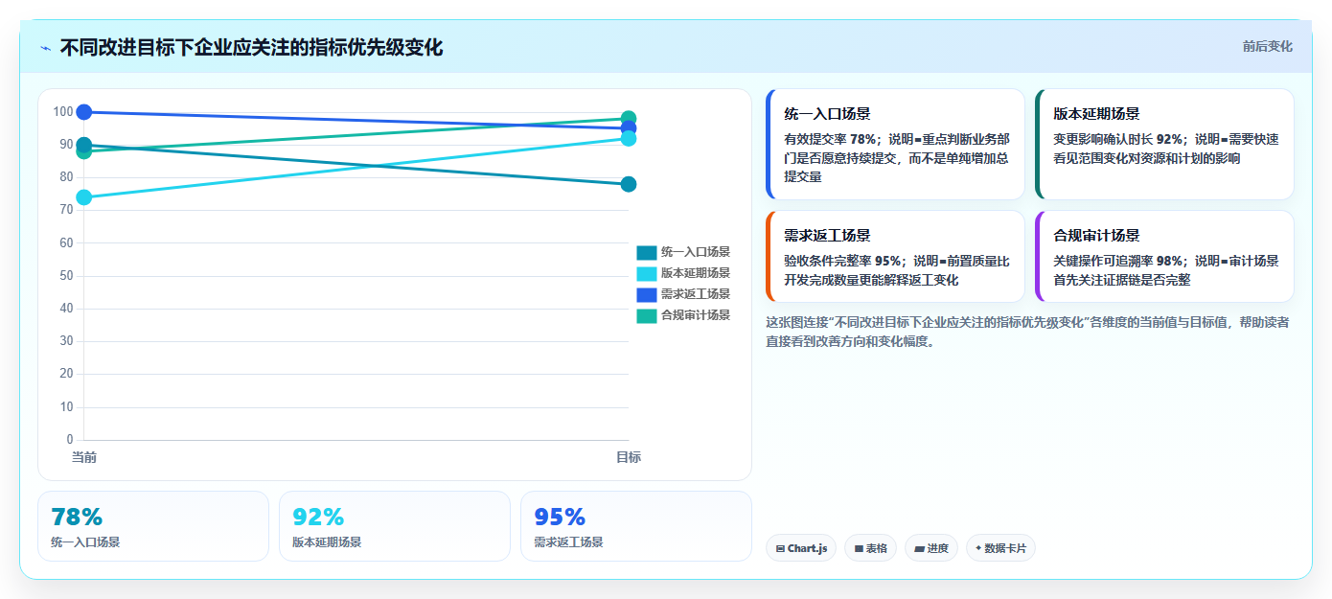The height and width of the screenshot is (599, 1332).
Task: Click the title 不同改进目标下企业应关注的指标优先级变化
Action: (251, 48)
